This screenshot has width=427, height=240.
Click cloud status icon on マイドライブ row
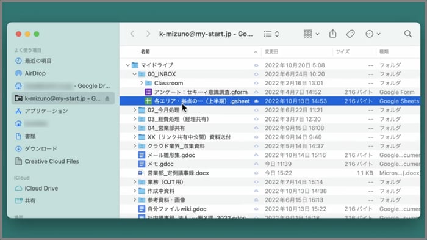(x=256, y=65)
